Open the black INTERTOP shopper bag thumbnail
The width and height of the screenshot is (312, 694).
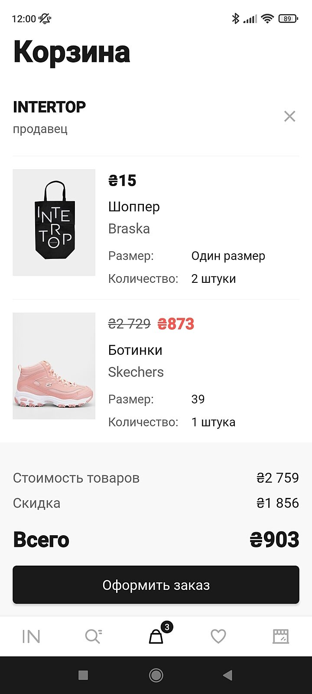pyautogui.click(x=54, y=223)
